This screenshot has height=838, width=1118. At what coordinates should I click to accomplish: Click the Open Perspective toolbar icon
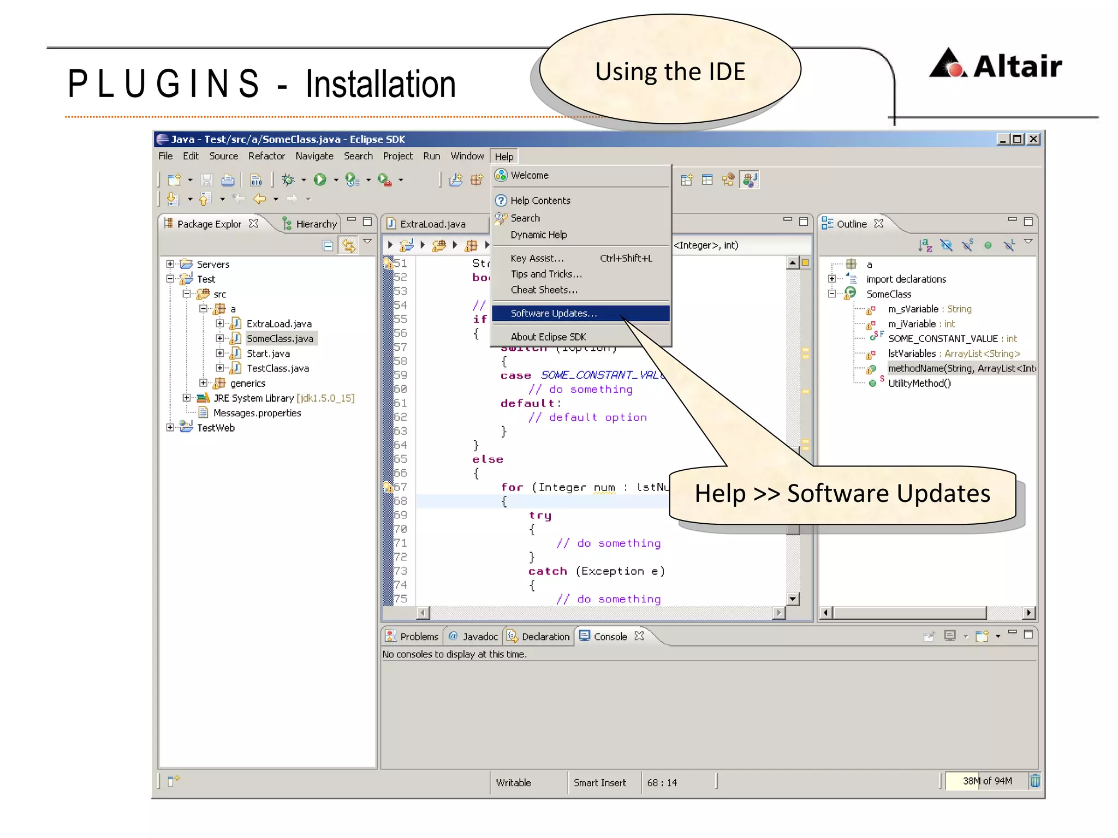[x=687, y=179]
